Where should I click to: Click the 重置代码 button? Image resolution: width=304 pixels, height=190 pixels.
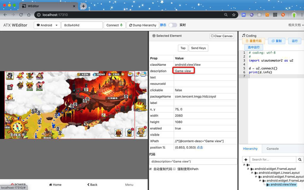254,41
